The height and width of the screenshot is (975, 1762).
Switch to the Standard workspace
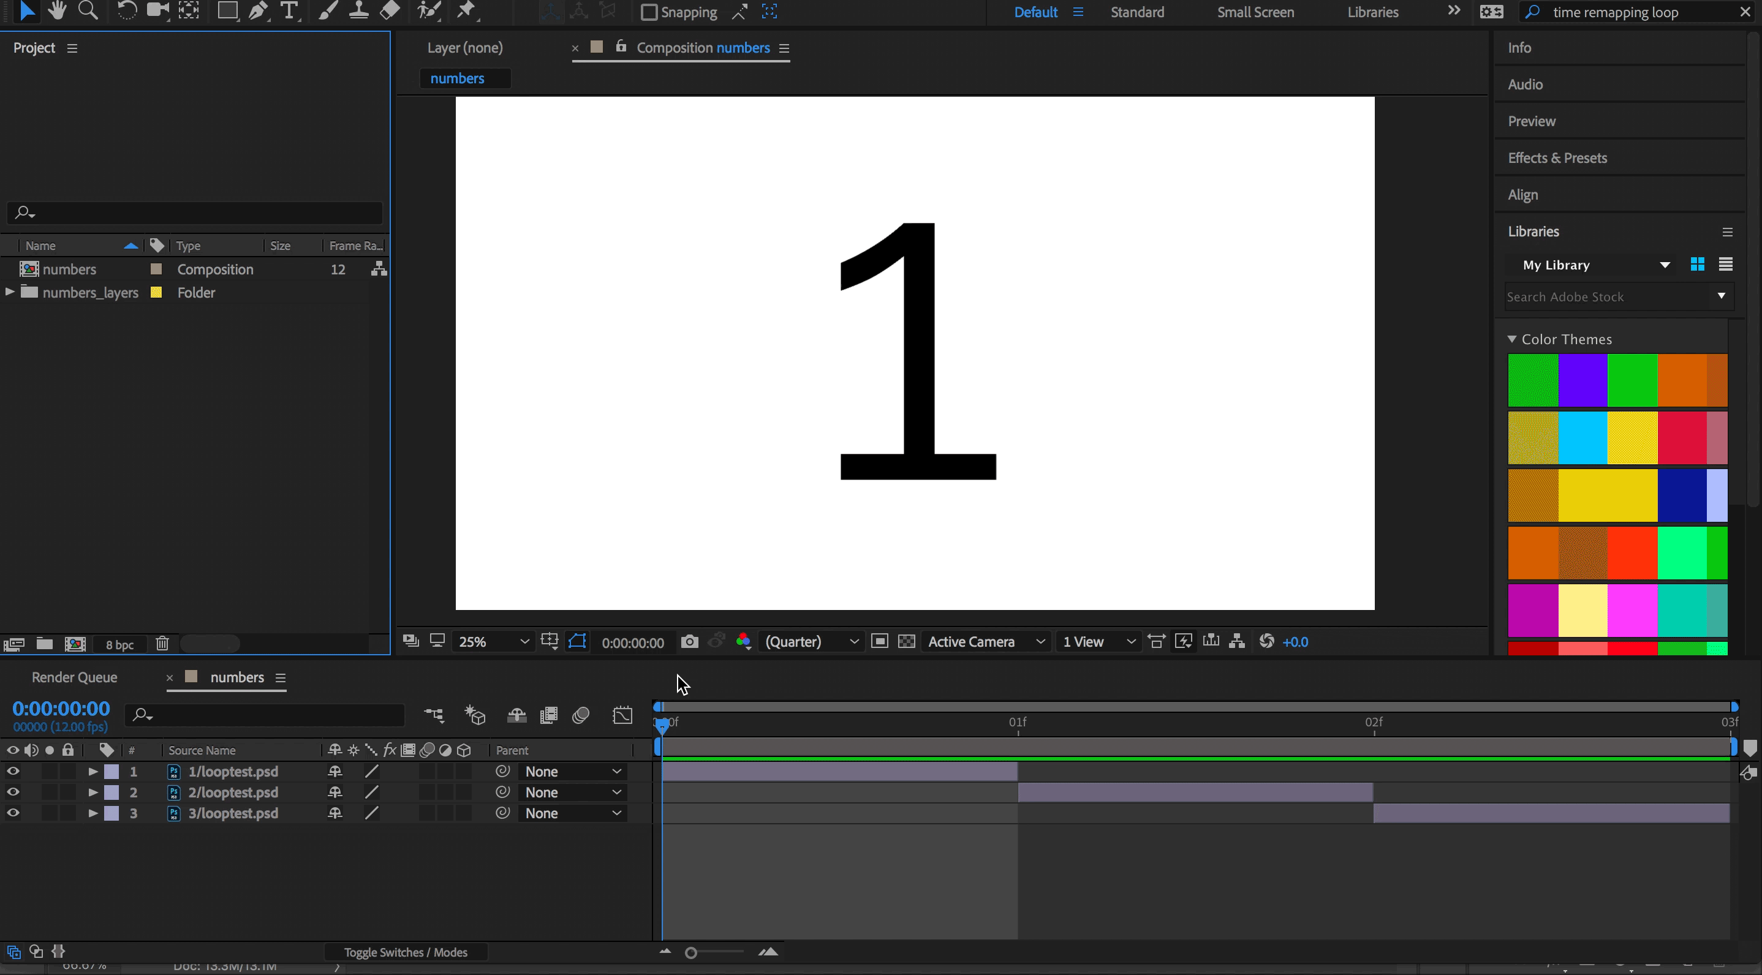1137,12
